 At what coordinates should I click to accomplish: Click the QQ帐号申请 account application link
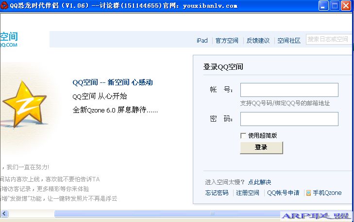[284, 193]
